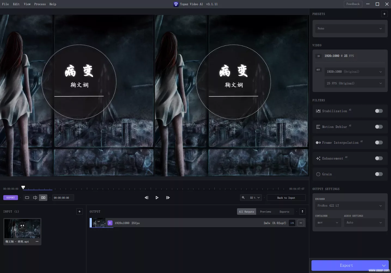Open Audio Settings dropdown set to Auto
The width and height of the screenshot is (391, 273).
364,222
